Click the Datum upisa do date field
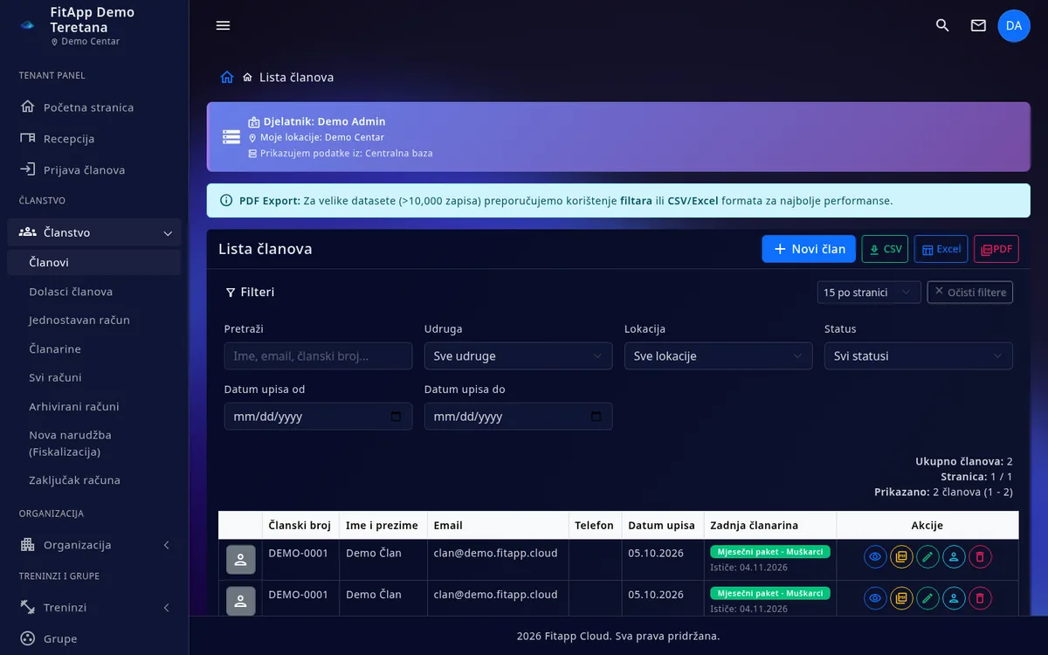The width and height of the screenshot is (1048, 655). (x=519, y=417)
